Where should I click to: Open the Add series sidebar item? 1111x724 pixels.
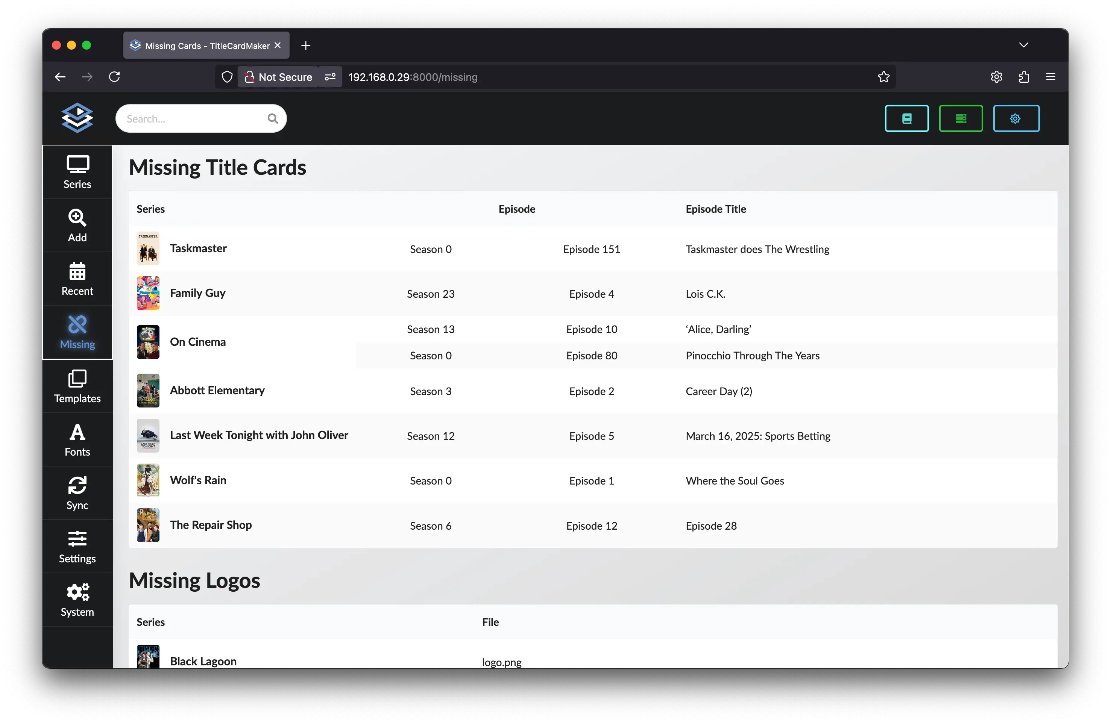(x=77, y=226)
